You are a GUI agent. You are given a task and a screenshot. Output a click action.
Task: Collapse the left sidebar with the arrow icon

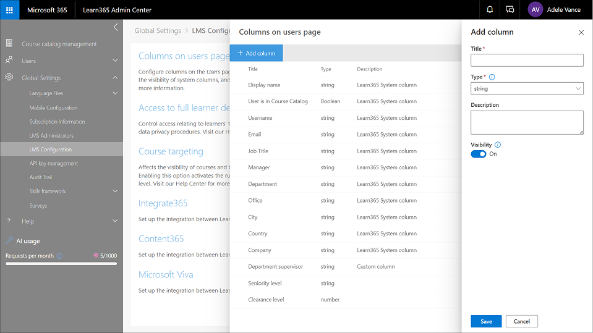(116, 27)
